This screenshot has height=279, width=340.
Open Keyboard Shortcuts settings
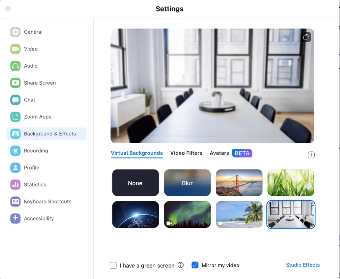point(48,201)
